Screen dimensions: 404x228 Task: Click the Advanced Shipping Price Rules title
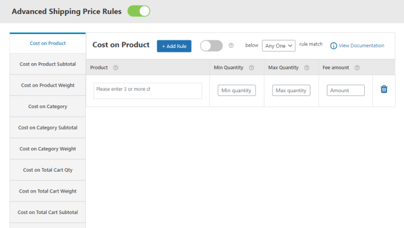[66, 11]
